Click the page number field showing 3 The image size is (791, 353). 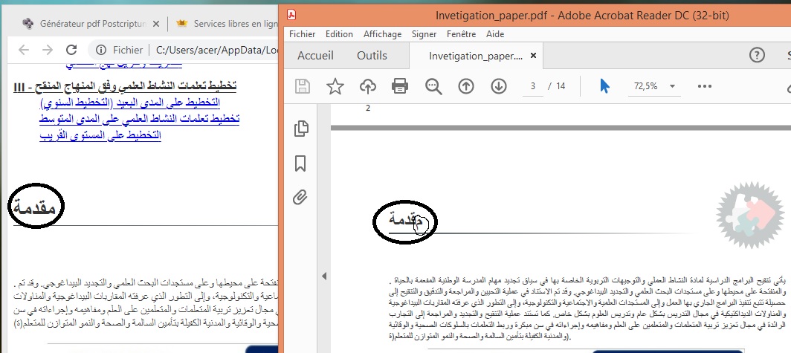[x=533, y=86]
